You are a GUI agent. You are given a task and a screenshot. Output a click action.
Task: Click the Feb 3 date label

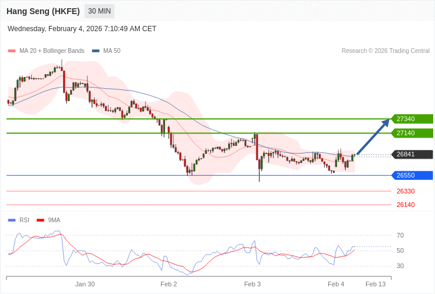(x=252, y=285)
